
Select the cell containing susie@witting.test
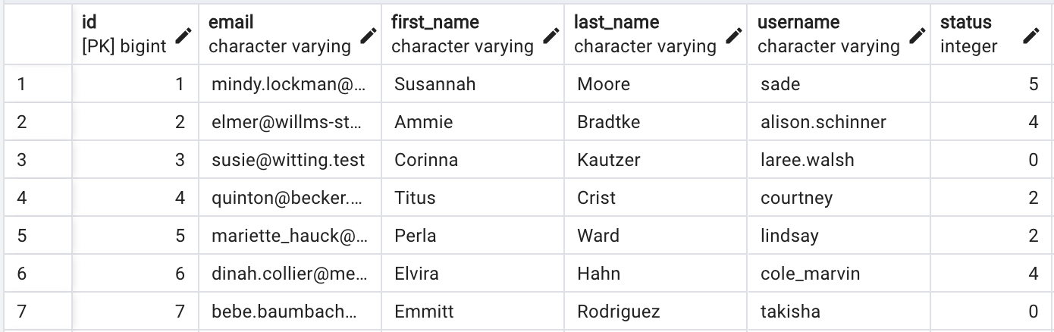coord(288,160)
